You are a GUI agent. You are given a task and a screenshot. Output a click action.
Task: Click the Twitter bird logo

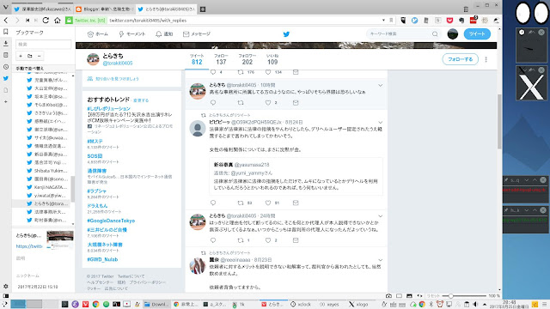[x=286, y=34]
